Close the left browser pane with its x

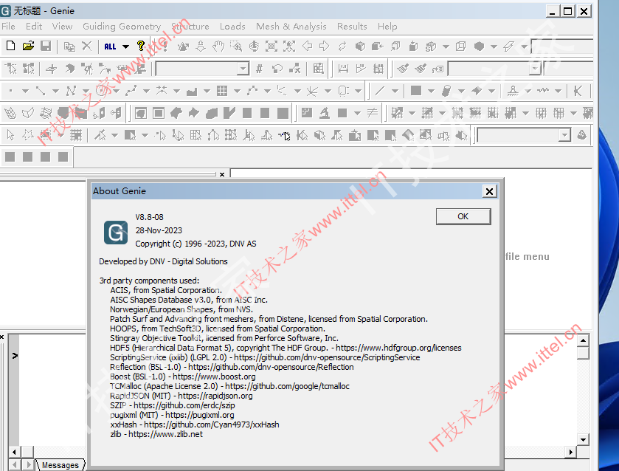222,174
